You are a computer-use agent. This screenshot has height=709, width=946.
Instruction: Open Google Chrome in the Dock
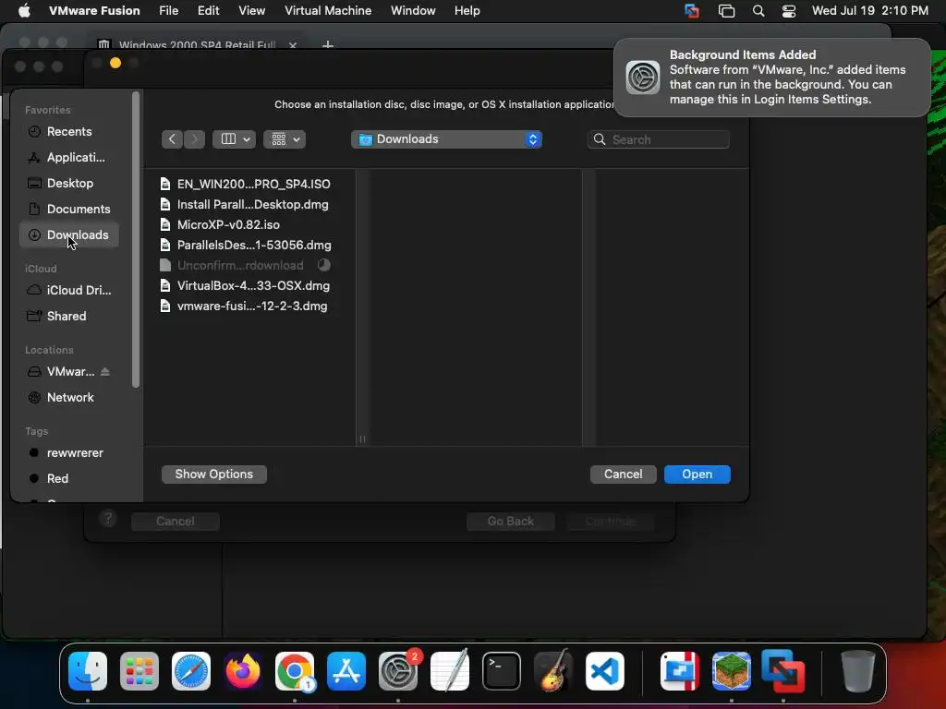point(295,671)
